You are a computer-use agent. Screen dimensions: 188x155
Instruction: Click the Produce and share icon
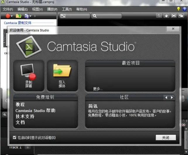tap(27, 16)
